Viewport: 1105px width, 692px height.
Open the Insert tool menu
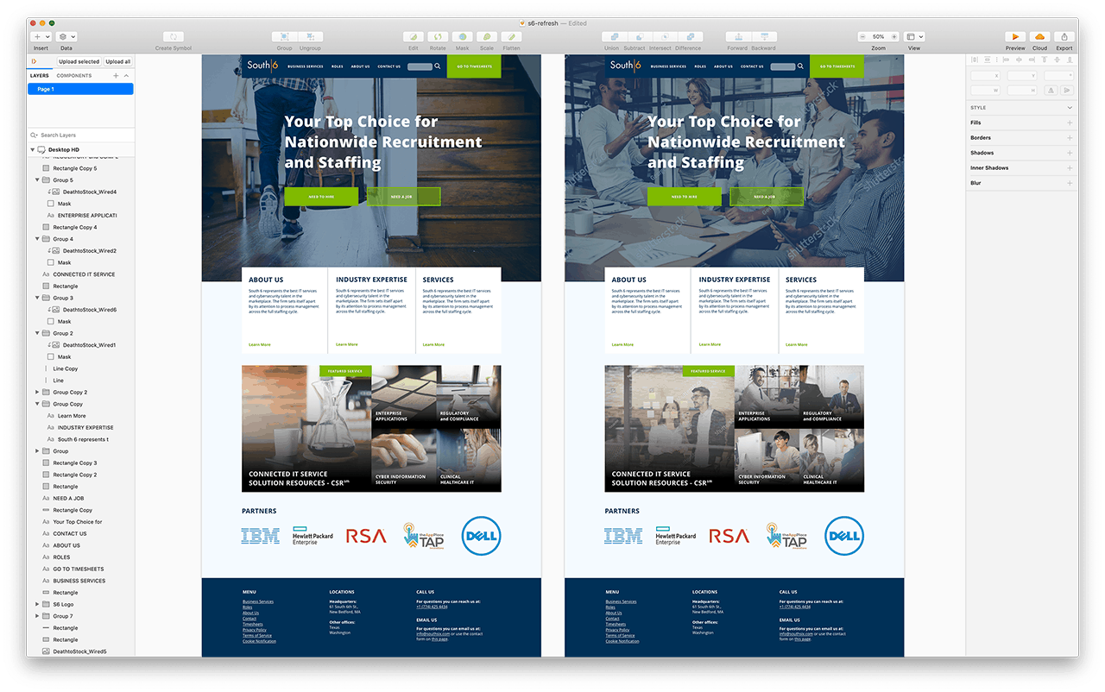[41, 37]
